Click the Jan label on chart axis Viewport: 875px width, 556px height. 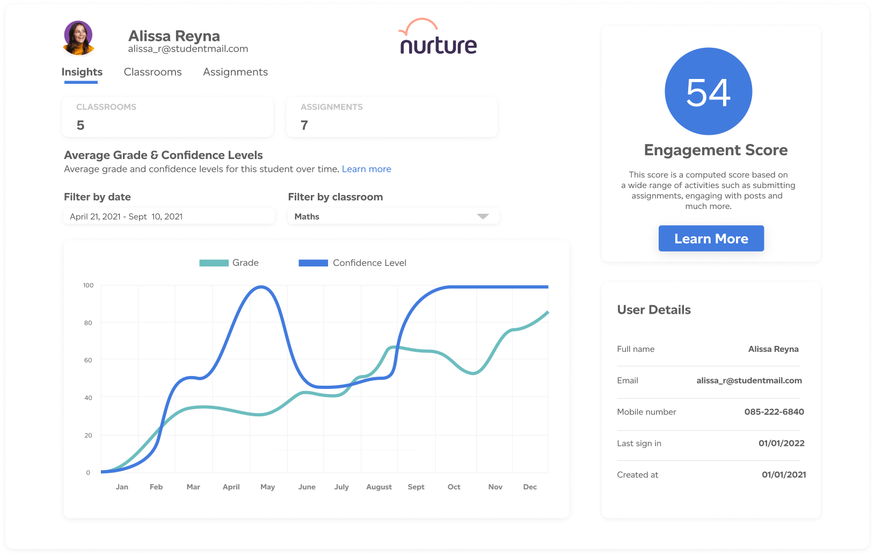pyautogui.click(x=122, y=487)
